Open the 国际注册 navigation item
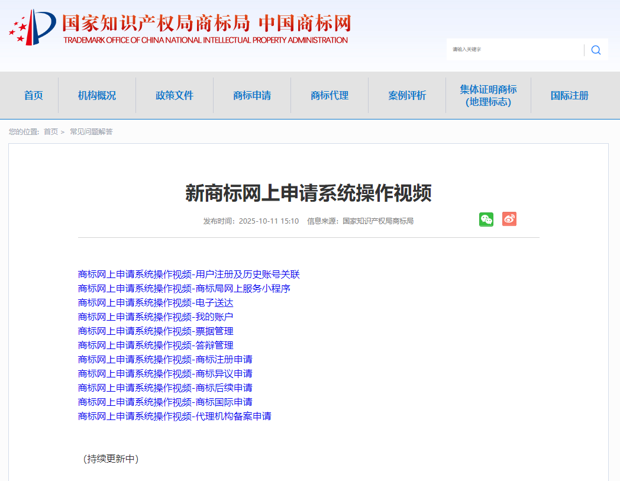Viewport: 620px width, 481px height. (x=569, y=95)
